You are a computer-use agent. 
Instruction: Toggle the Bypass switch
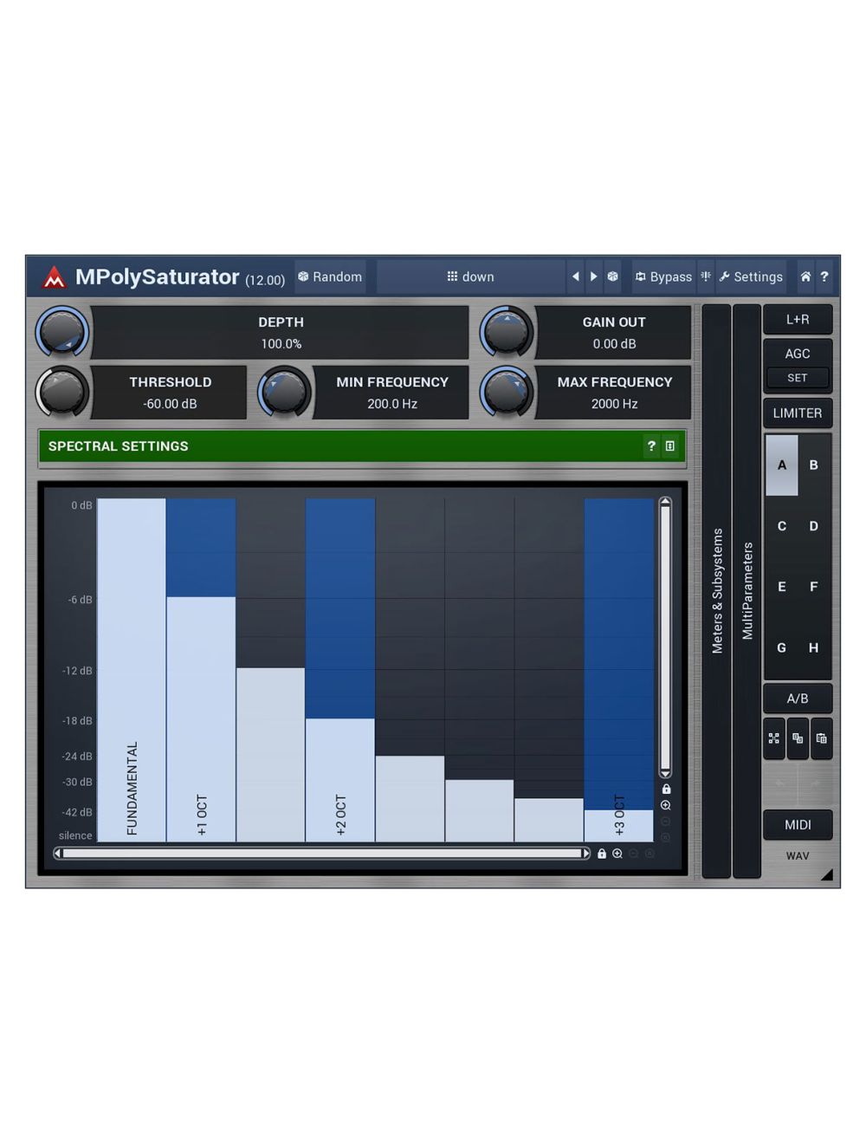[x=662, y=276]
